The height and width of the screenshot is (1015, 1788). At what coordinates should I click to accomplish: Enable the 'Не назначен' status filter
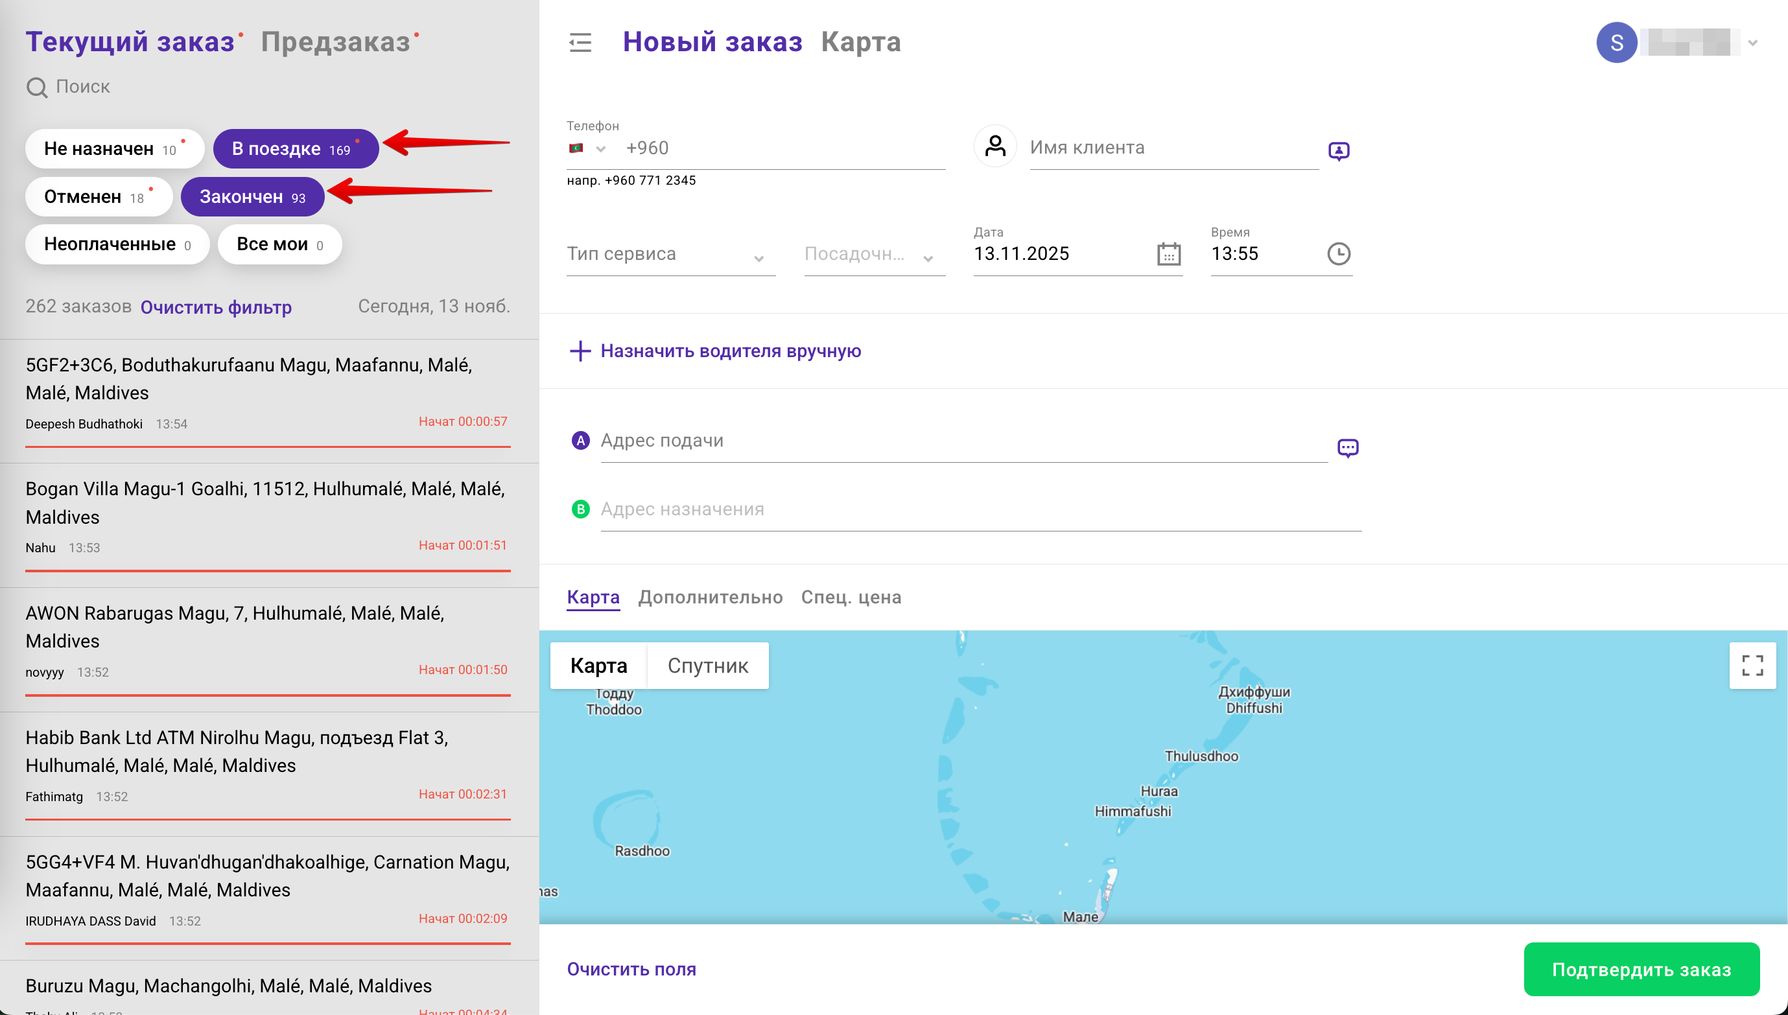pos(114,148)
